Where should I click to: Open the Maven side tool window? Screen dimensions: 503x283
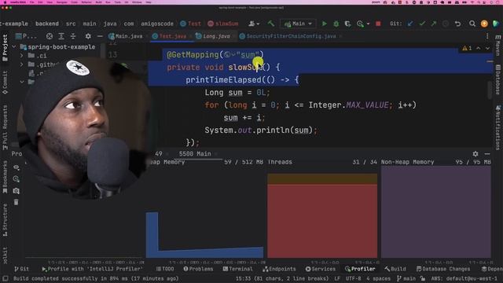click(497, 46)
